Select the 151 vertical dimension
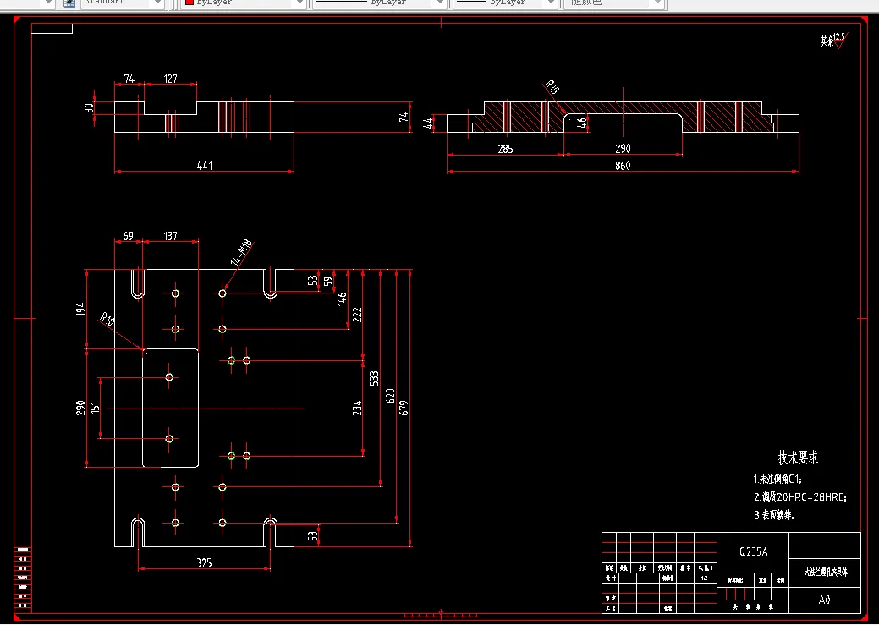Viewport: 879px width, 625px height. pyautogui.click(x=96, y=407)
